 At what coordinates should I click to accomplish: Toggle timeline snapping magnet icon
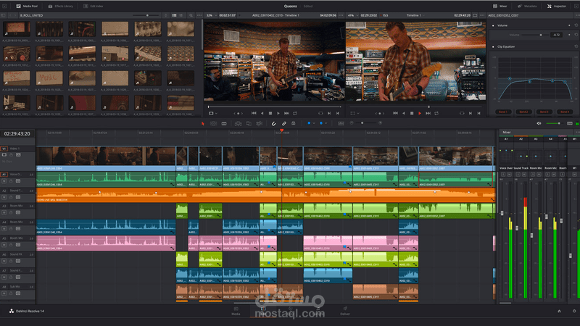pos(274,123)
